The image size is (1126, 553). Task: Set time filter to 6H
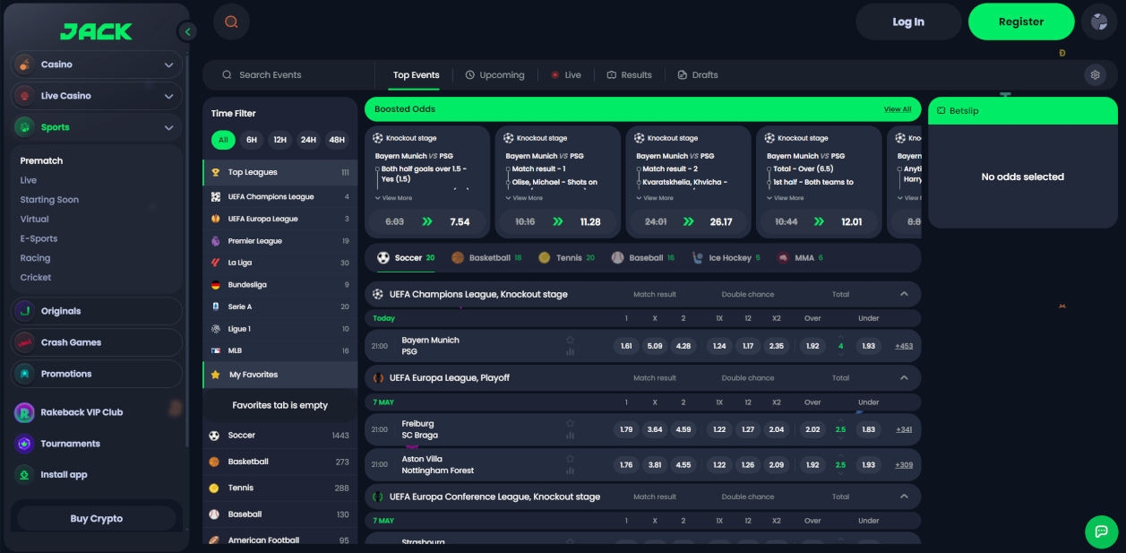(x=252, y=140)
